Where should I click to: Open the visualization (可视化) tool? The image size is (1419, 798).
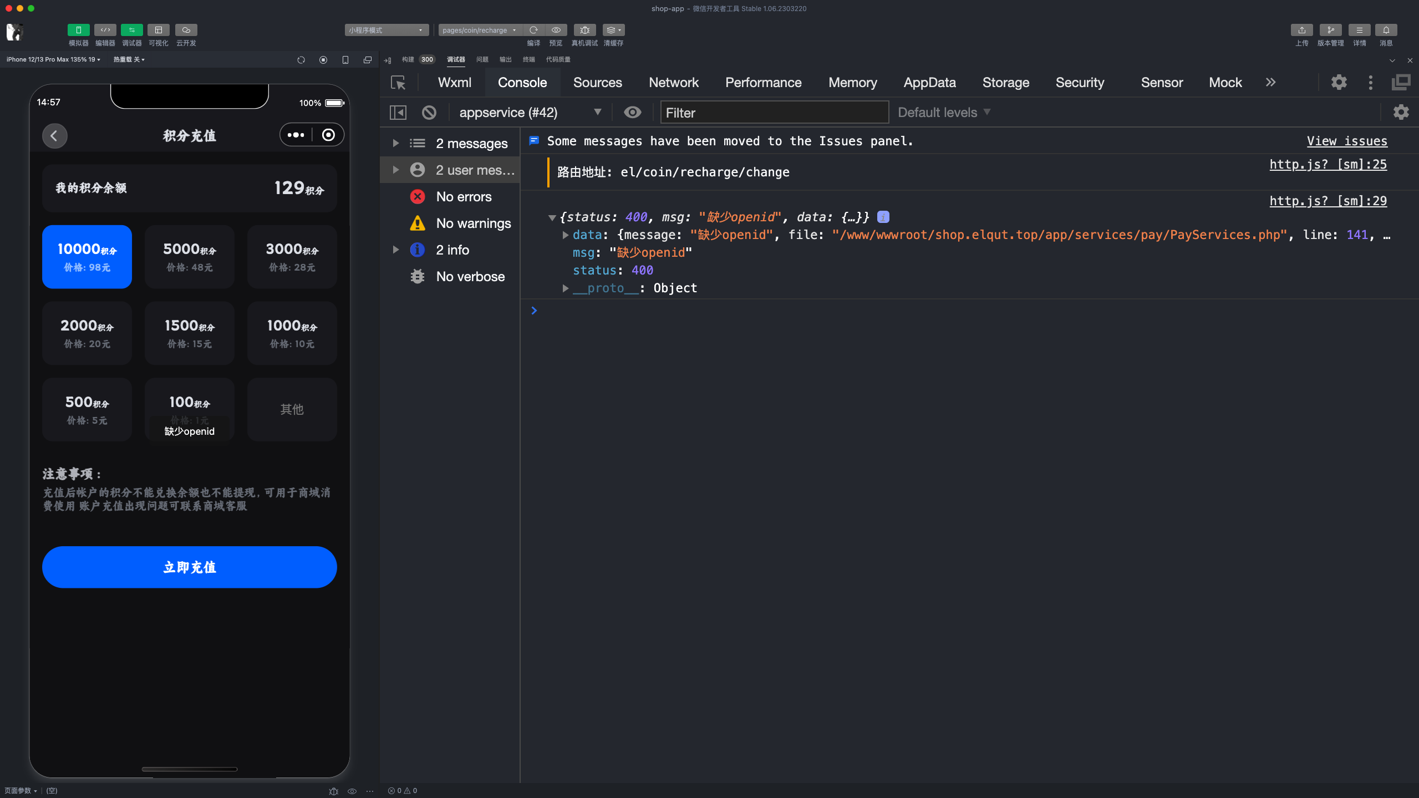(158, 30)
